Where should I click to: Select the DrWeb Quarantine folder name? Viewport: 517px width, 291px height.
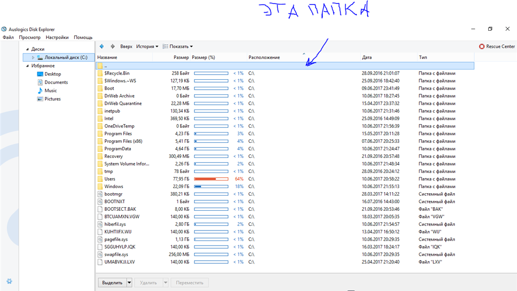pos(123,103)
